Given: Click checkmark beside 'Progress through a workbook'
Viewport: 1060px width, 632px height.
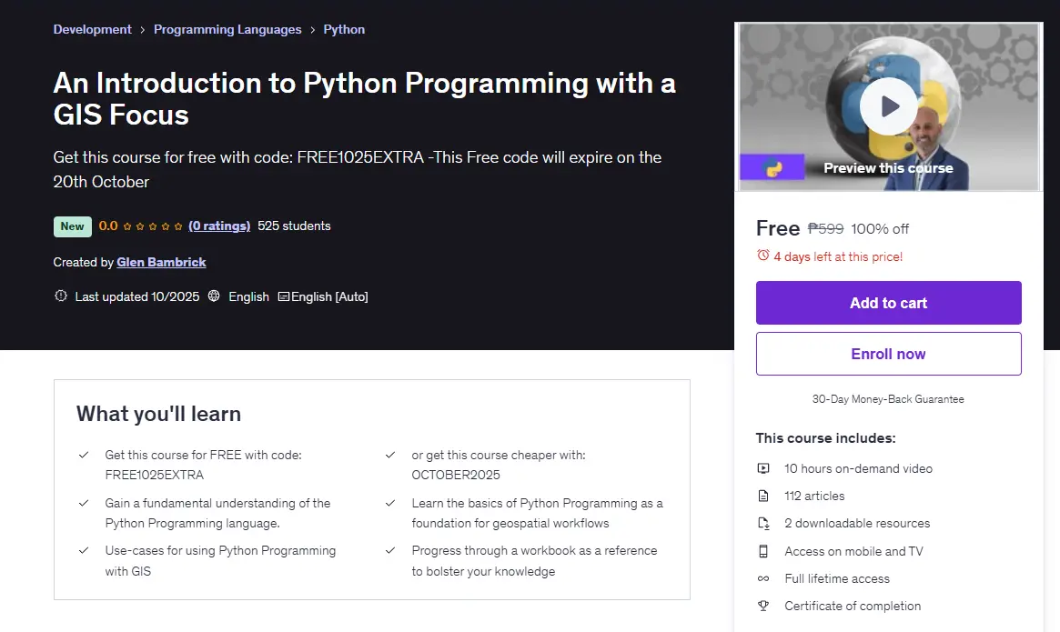Looking at the screenshot, I should [x=390, y=550].
